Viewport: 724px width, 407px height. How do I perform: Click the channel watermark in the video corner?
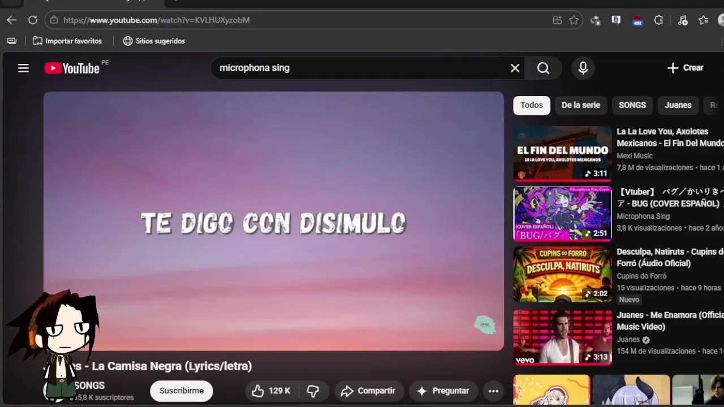click(x=485, y=324)
